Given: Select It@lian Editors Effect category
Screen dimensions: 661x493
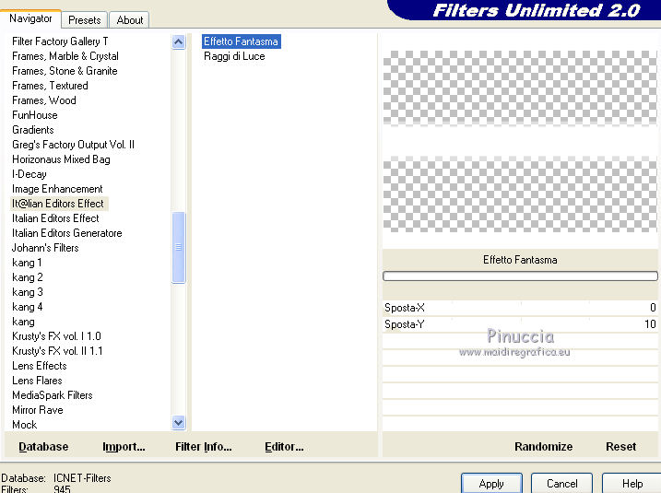Looking at the screenshot, I should point(58,204).
